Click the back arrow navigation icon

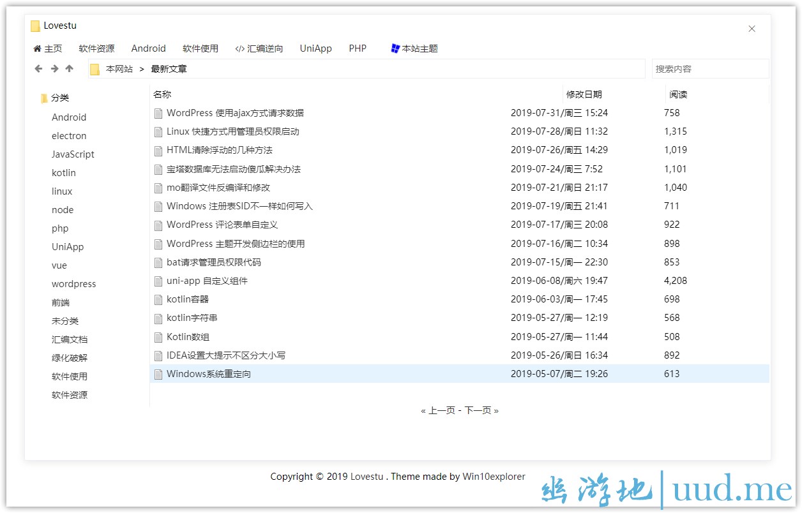click(39, 69)
